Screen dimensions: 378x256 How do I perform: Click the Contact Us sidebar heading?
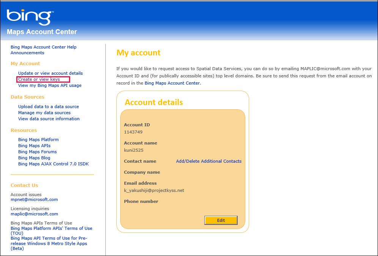(24, 185)
